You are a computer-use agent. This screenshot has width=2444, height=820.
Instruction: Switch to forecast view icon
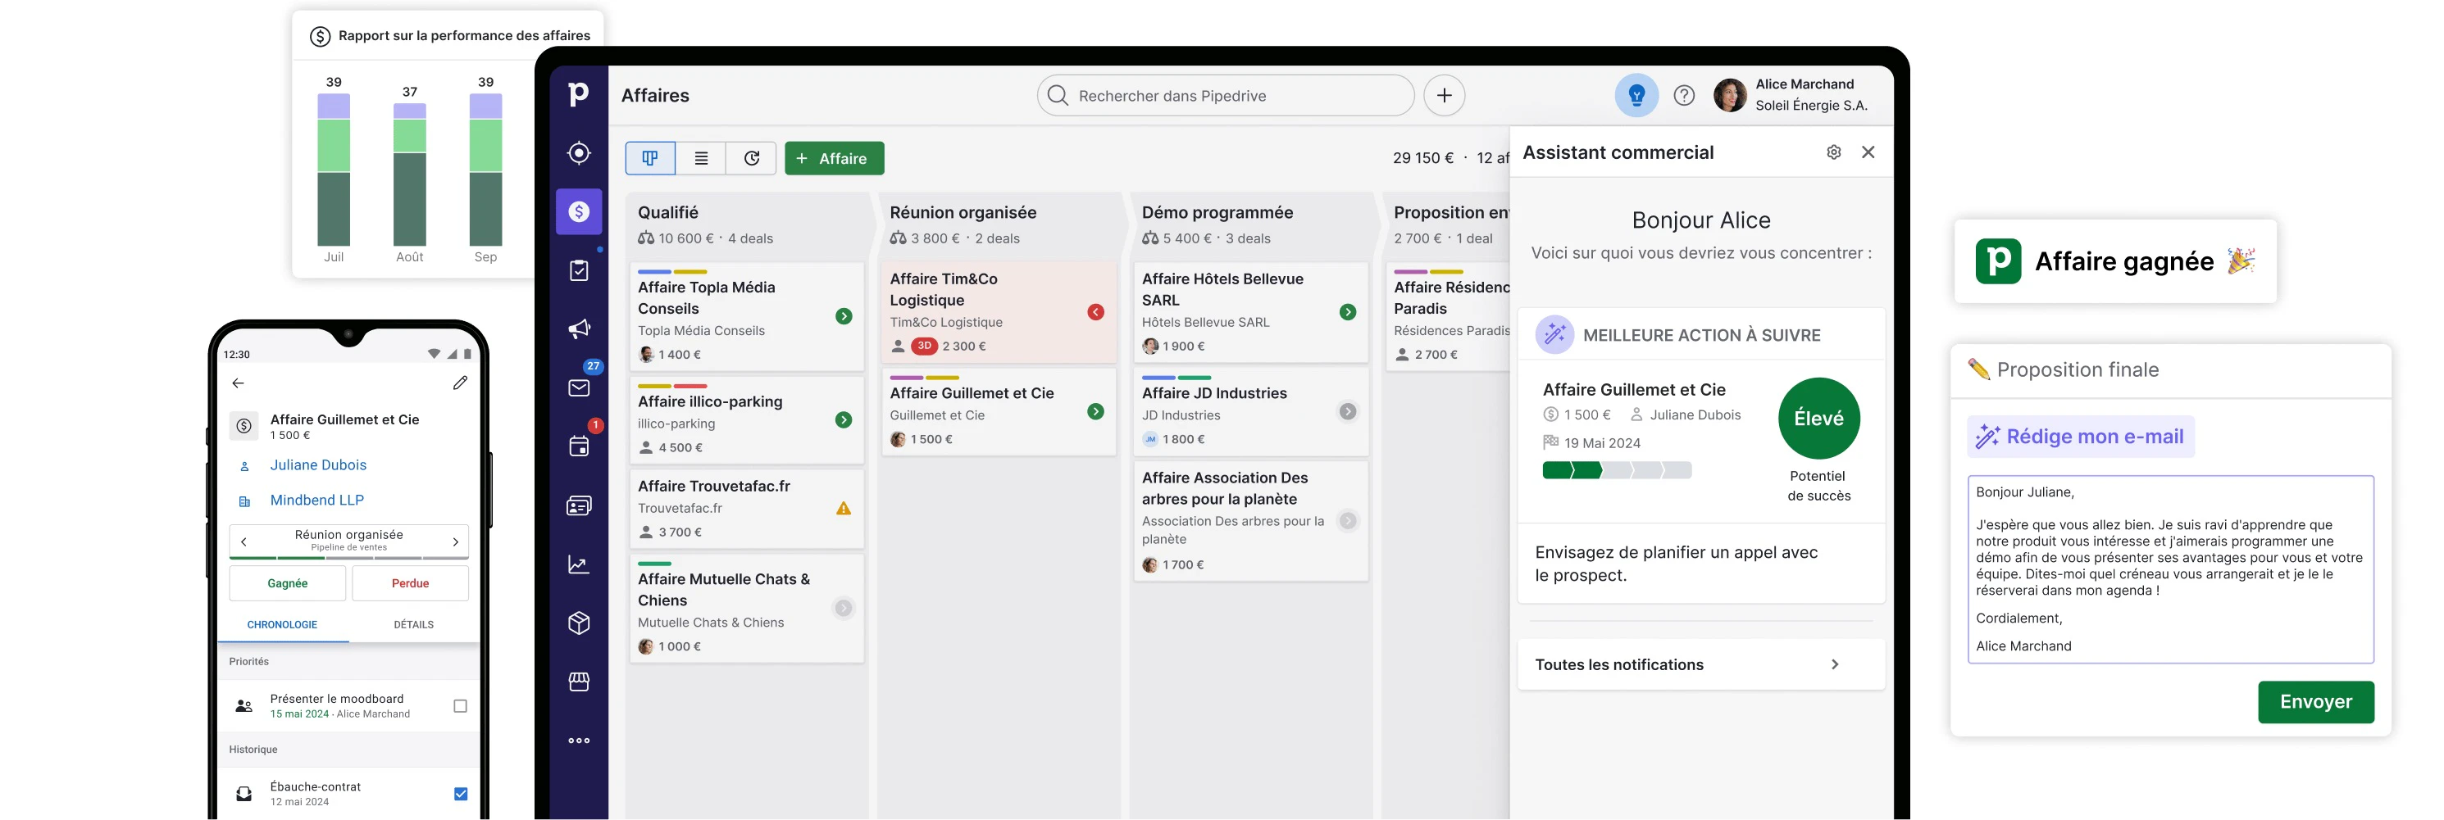[752, 158]
